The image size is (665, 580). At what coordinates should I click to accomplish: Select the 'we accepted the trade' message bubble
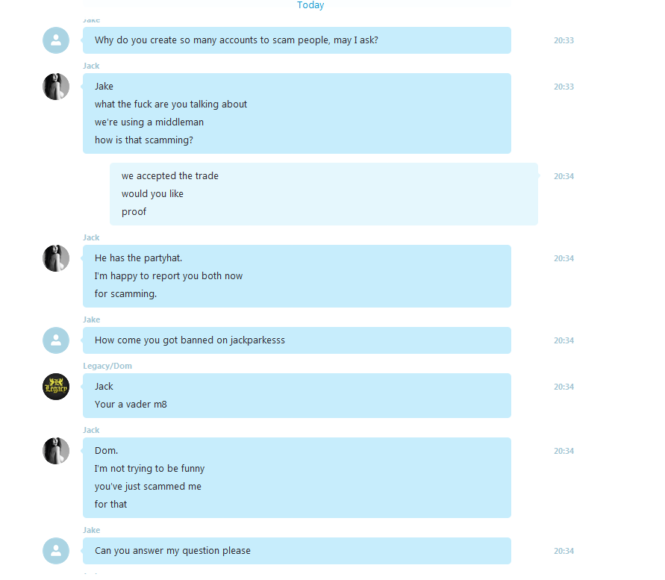click(x=324, y=194)
